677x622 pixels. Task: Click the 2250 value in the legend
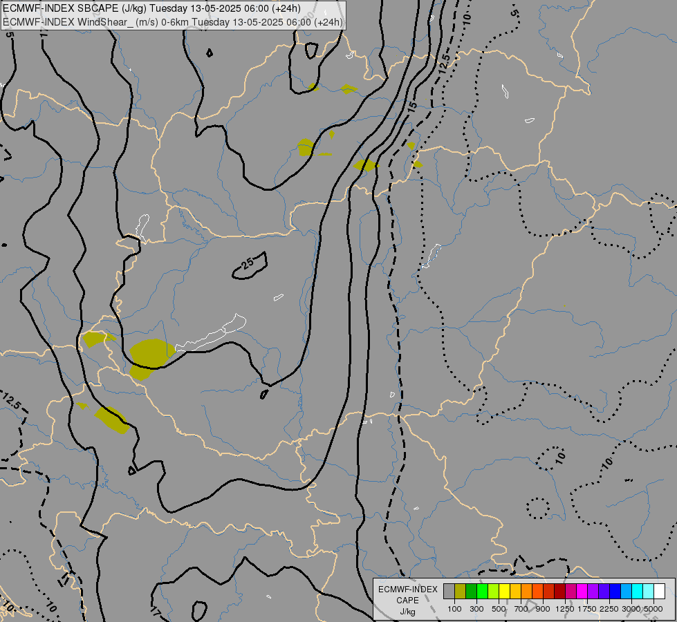pyautogui.click(x=609, y=609)
